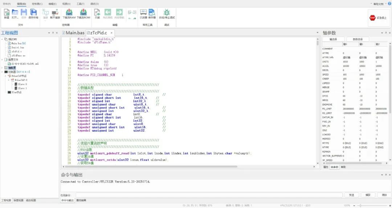This screenshot has width=392, height=208.
Task: Click the controller 127.0.0.1 icon
Action: (6, 72)
